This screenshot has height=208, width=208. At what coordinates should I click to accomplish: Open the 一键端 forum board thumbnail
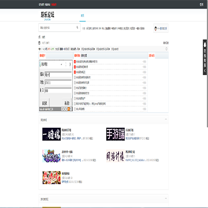tap(51, 134)
